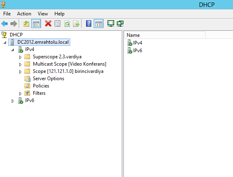
Task: Select Policies in the tree
Action: point(41,86)
